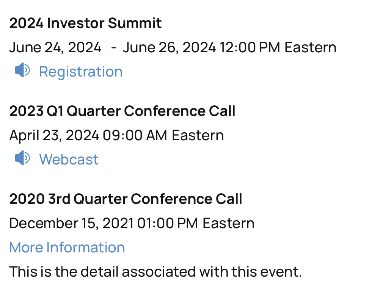This screenshot has width=369, height=299.
Task: Click Eastern timezone label on April 23 line
Action: coord(198,136)
